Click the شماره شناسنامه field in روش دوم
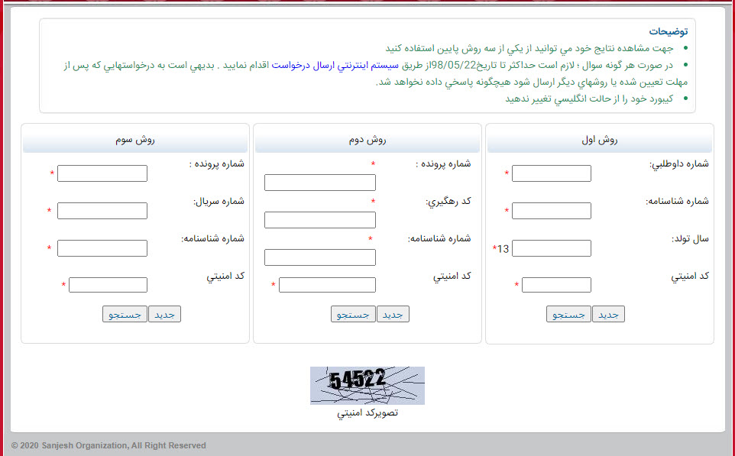Viewport: 735px width, 456px height. point(319,257)
